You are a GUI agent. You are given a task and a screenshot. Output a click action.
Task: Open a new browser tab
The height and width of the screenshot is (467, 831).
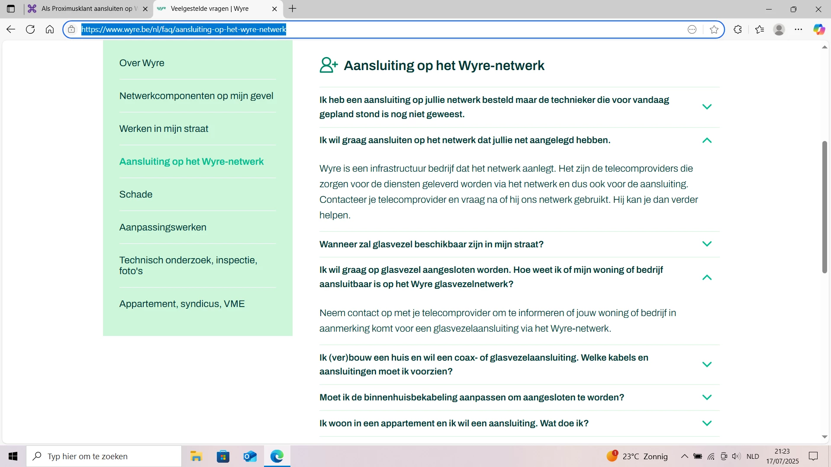[x=293, y=9]
